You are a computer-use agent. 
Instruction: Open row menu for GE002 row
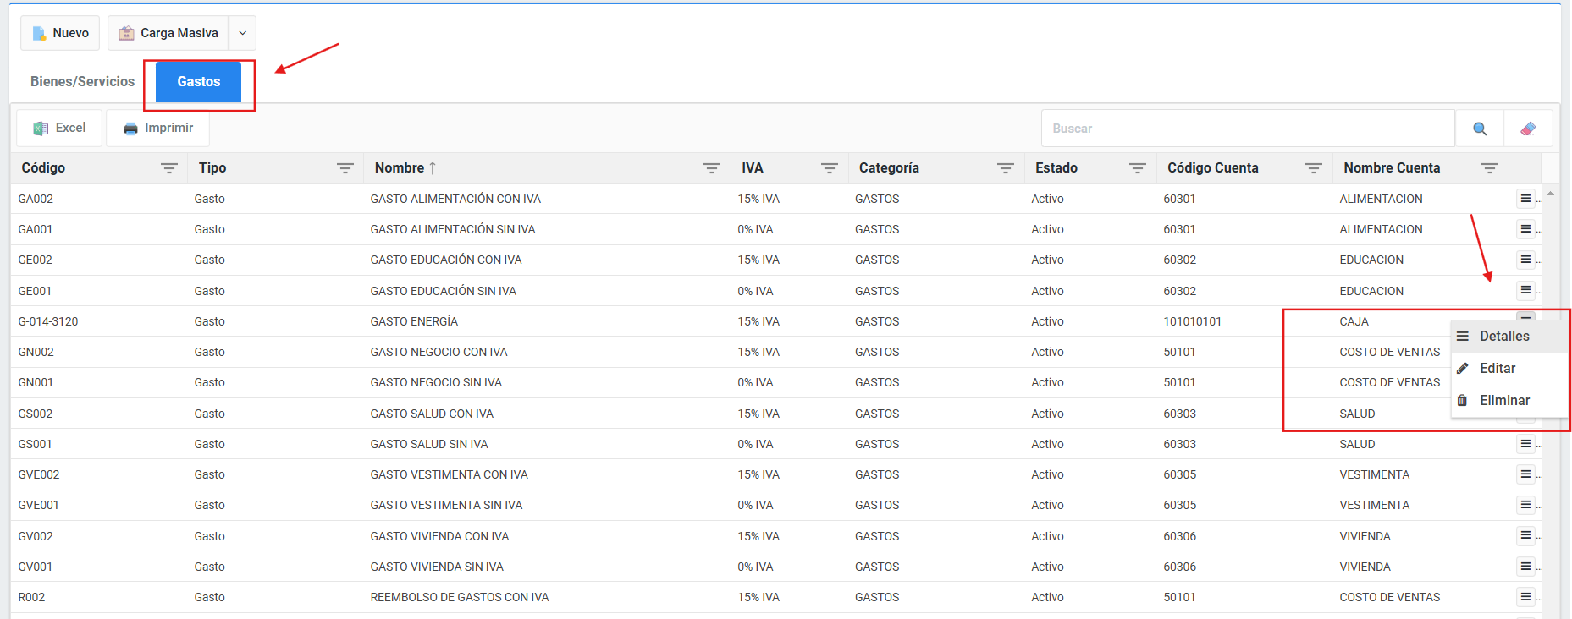tap(1525, 260)
